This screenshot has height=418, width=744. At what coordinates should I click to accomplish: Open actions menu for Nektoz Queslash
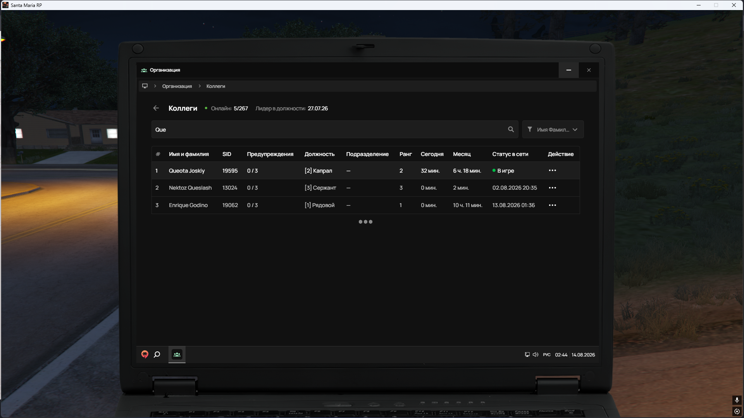pyautogui.click(x=553, y=188)
